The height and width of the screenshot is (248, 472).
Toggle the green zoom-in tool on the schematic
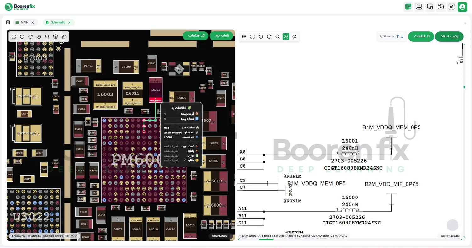click(286, 37)
